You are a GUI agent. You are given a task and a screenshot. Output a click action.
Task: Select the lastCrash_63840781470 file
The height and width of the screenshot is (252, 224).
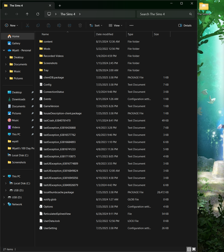pyautogui.click(x=57, y=121)
